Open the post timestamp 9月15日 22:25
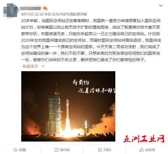This screenshot has height=154, width=168. 32,14
